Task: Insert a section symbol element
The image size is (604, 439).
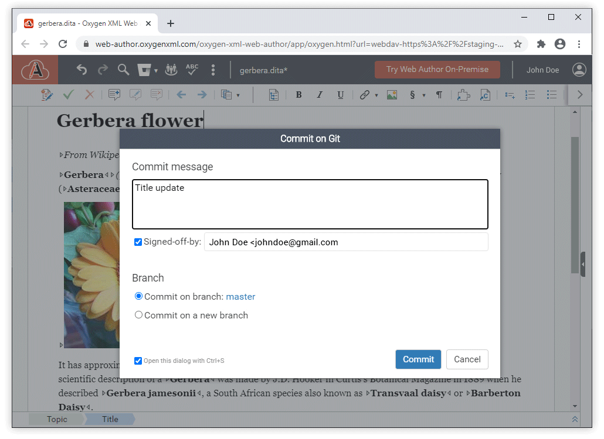Action: (412, 95)
